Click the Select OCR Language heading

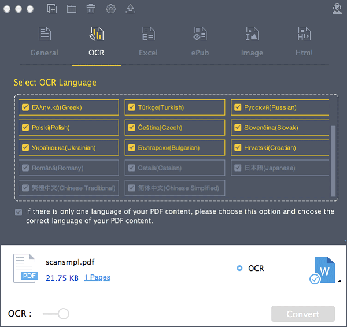tap(55, 83)
